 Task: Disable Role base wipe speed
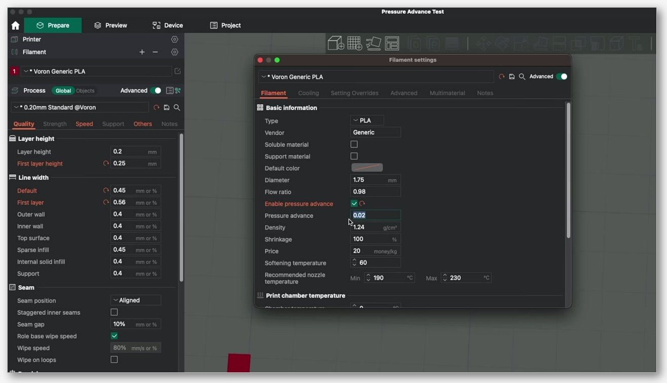[x=114, y=336]
